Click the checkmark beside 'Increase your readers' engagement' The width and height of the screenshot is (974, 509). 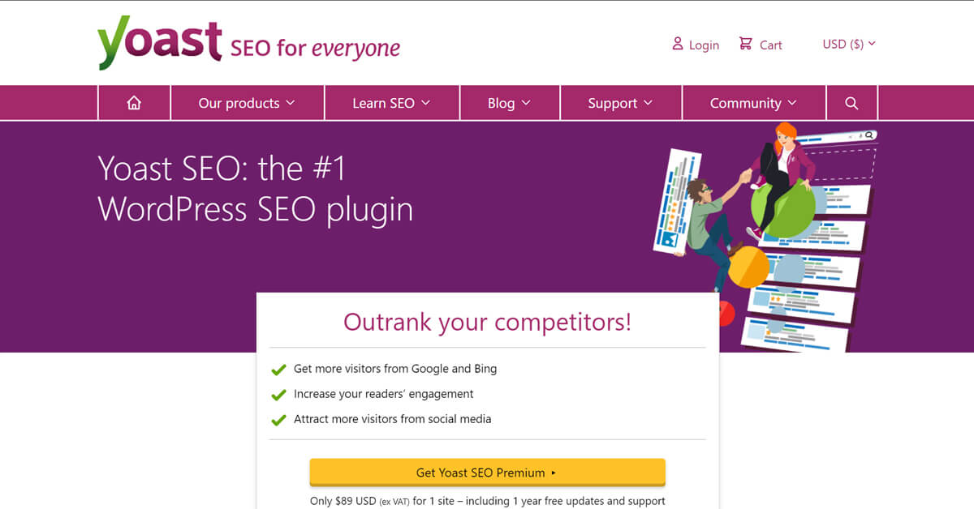[x=278, y=395]
